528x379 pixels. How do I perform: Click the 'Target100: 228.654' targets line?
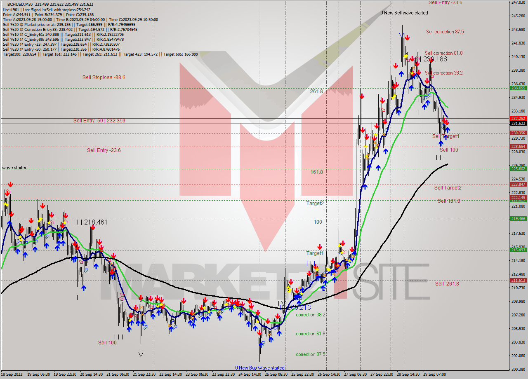(100, 54)
